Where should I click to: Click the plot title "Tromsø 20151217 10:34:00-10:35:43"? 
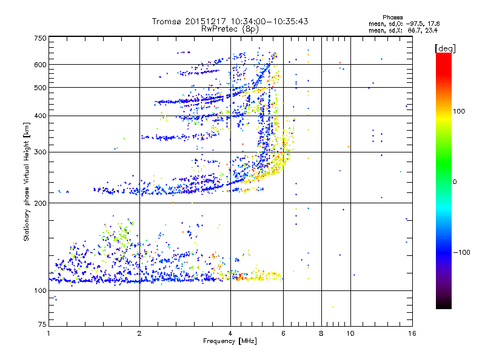(x=230, y=21)
